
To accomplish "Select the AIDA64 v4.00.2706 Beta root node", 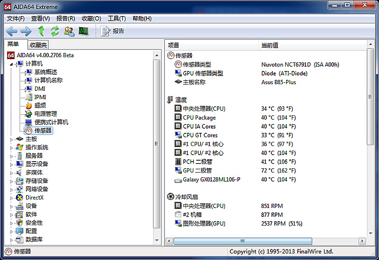I will 45,55.
